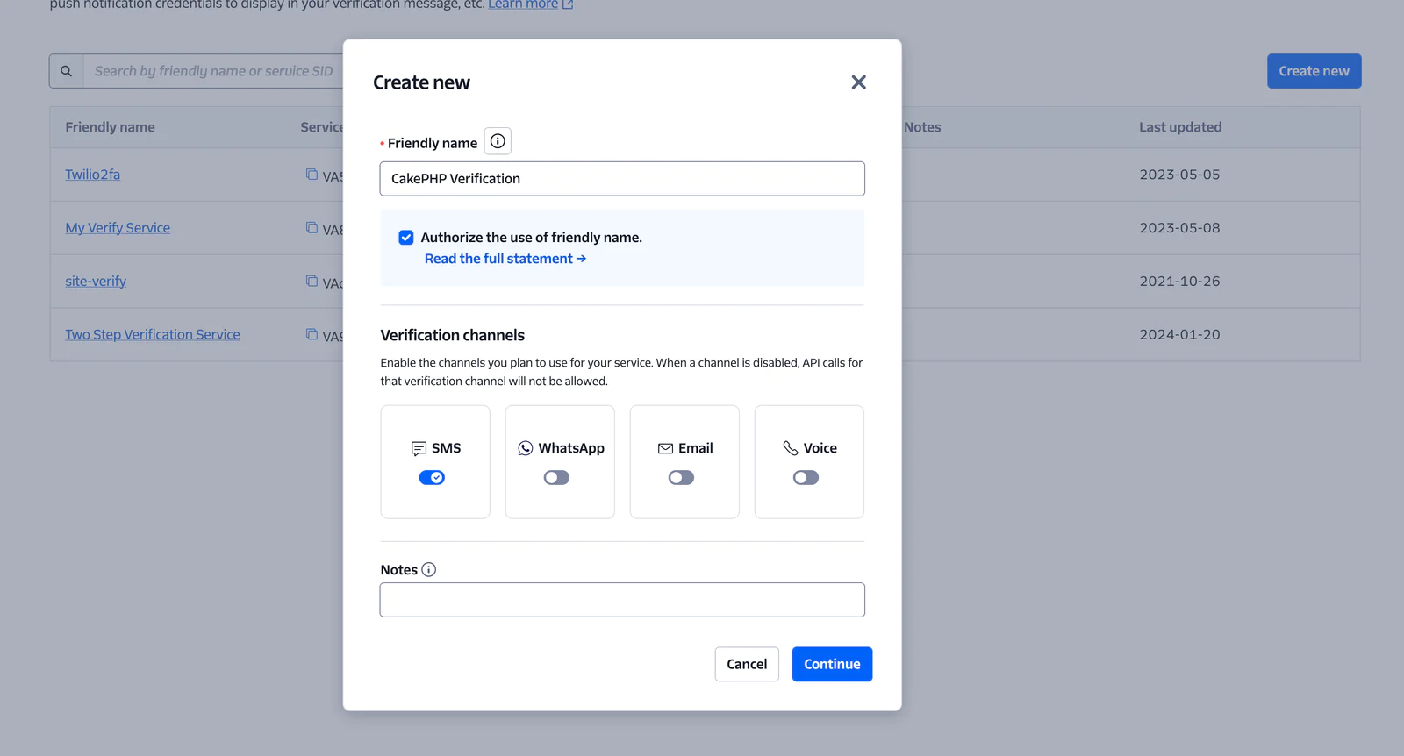Close the Create new dialog
1404x756 pixels.
tap(858, 82)
